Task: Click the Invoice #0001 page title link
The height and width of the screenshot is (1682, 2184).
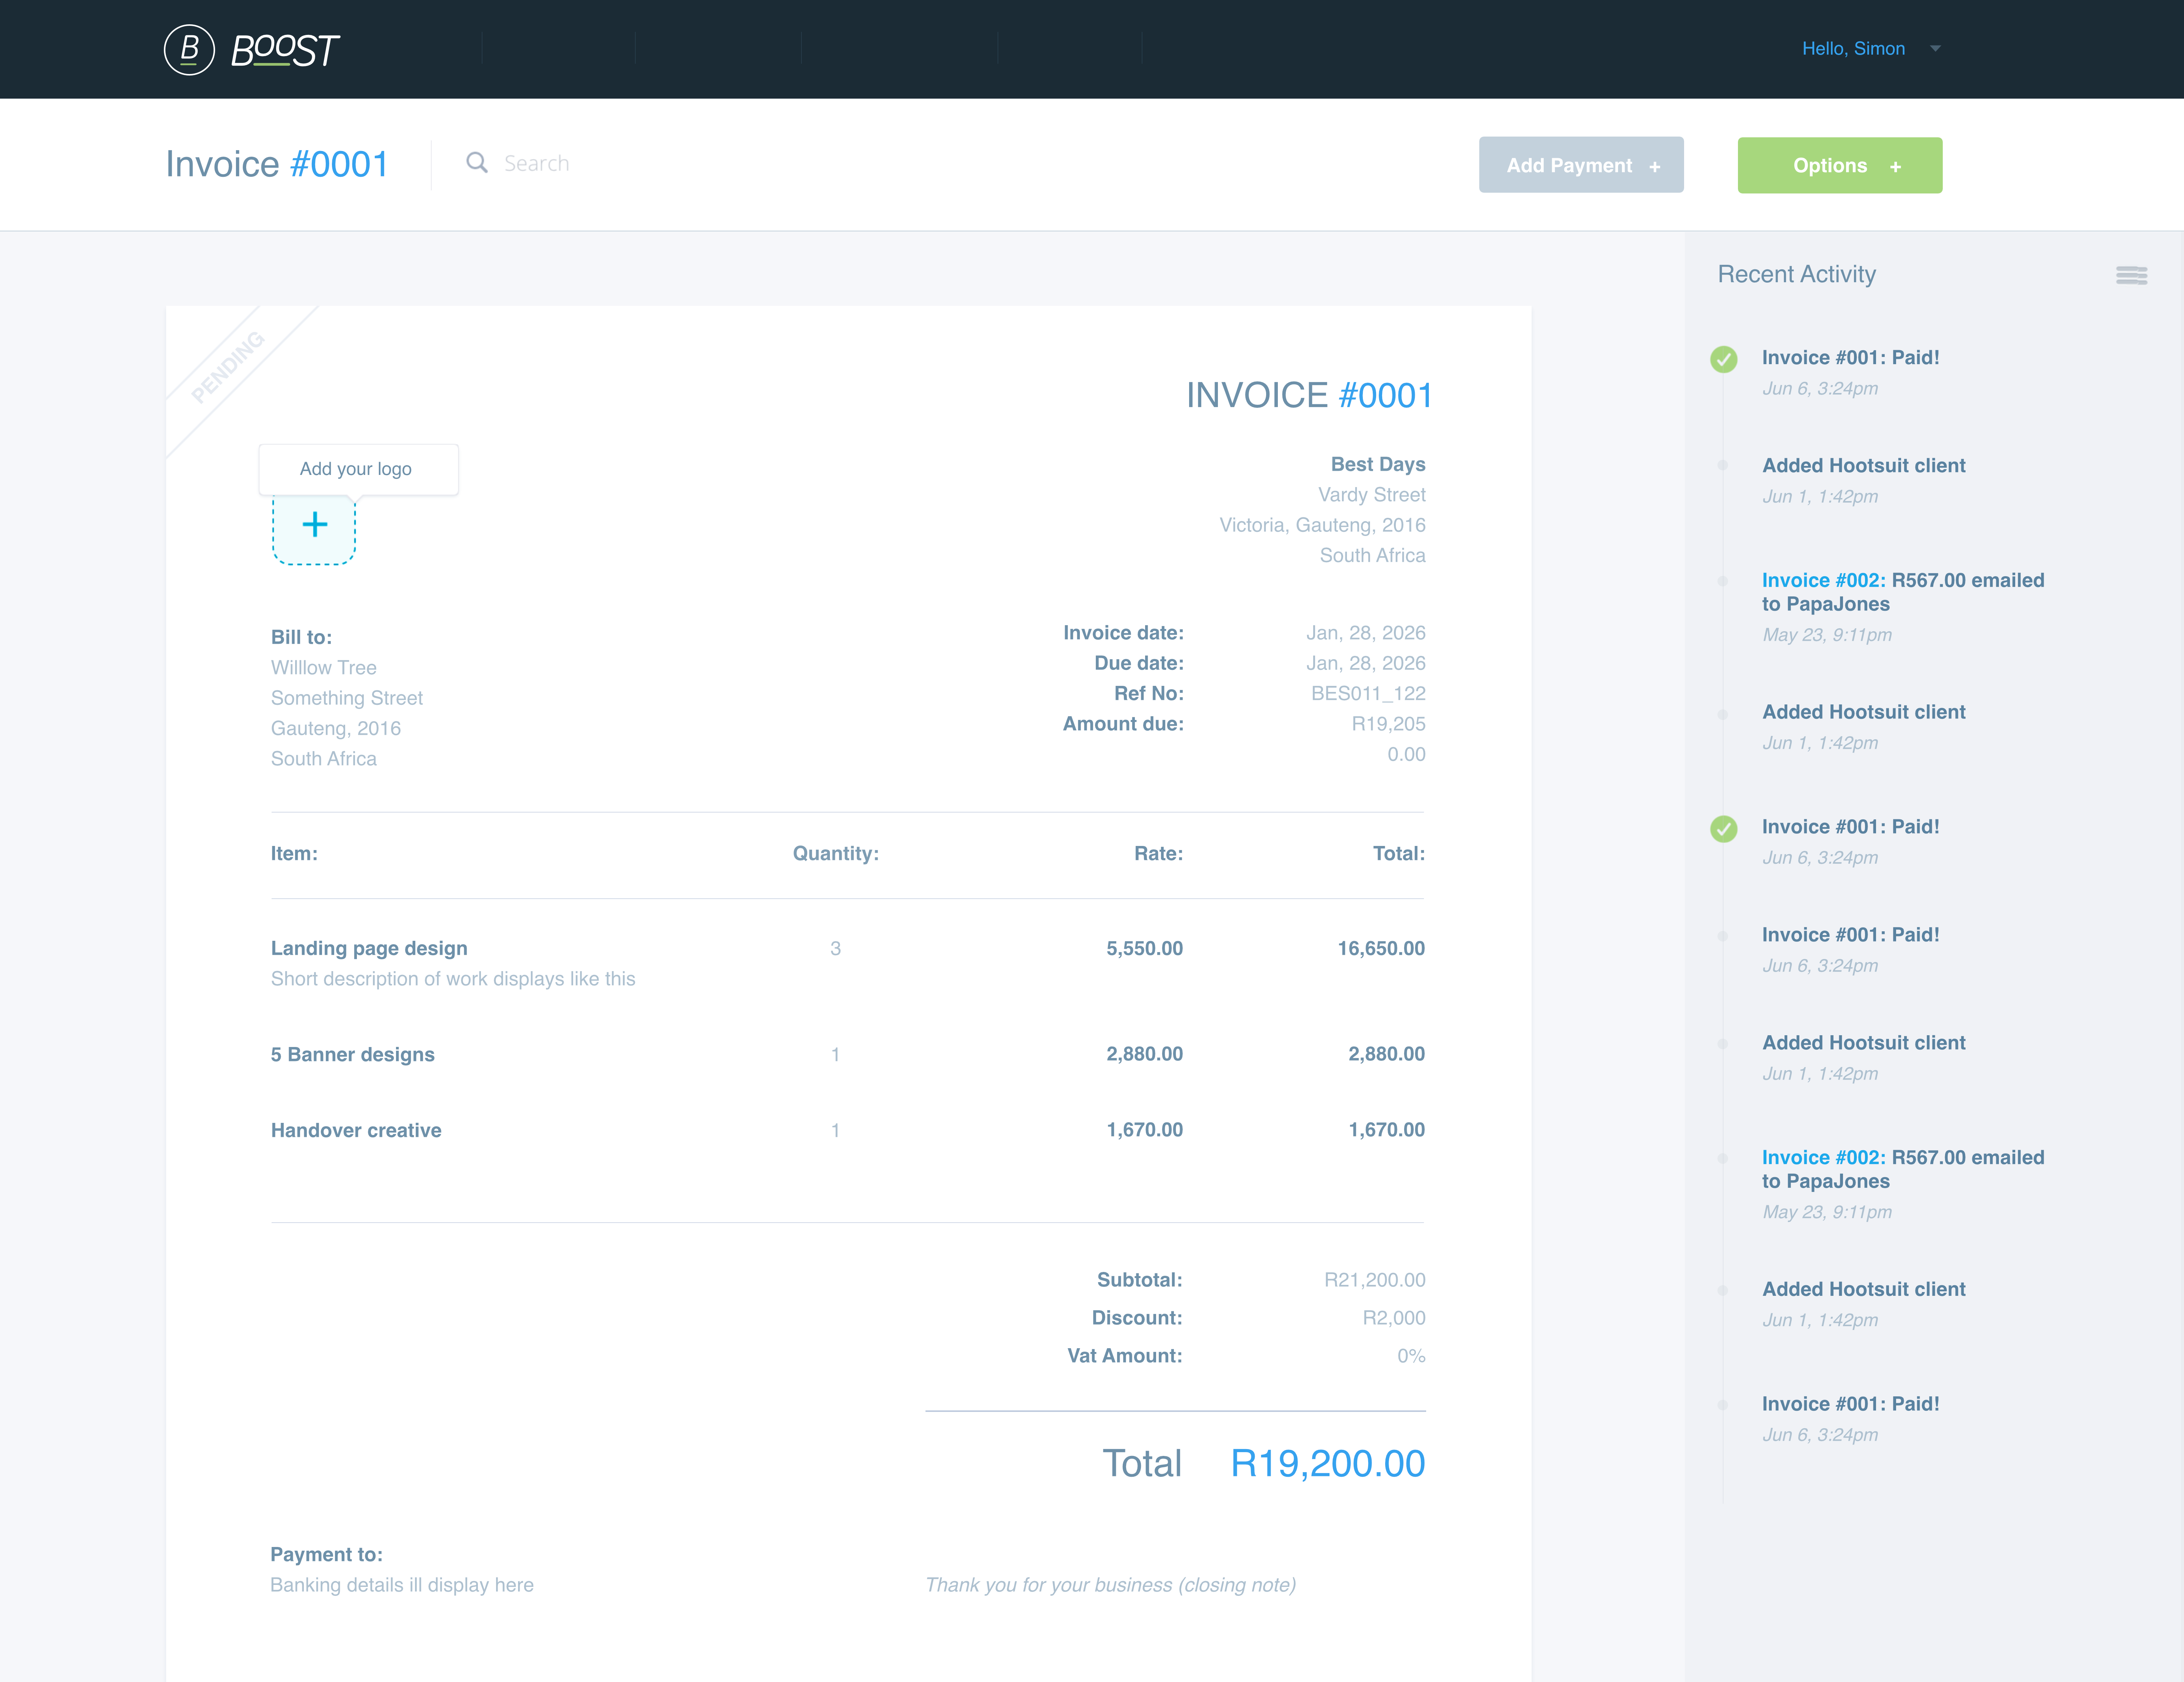Action: tap(277, 163)
